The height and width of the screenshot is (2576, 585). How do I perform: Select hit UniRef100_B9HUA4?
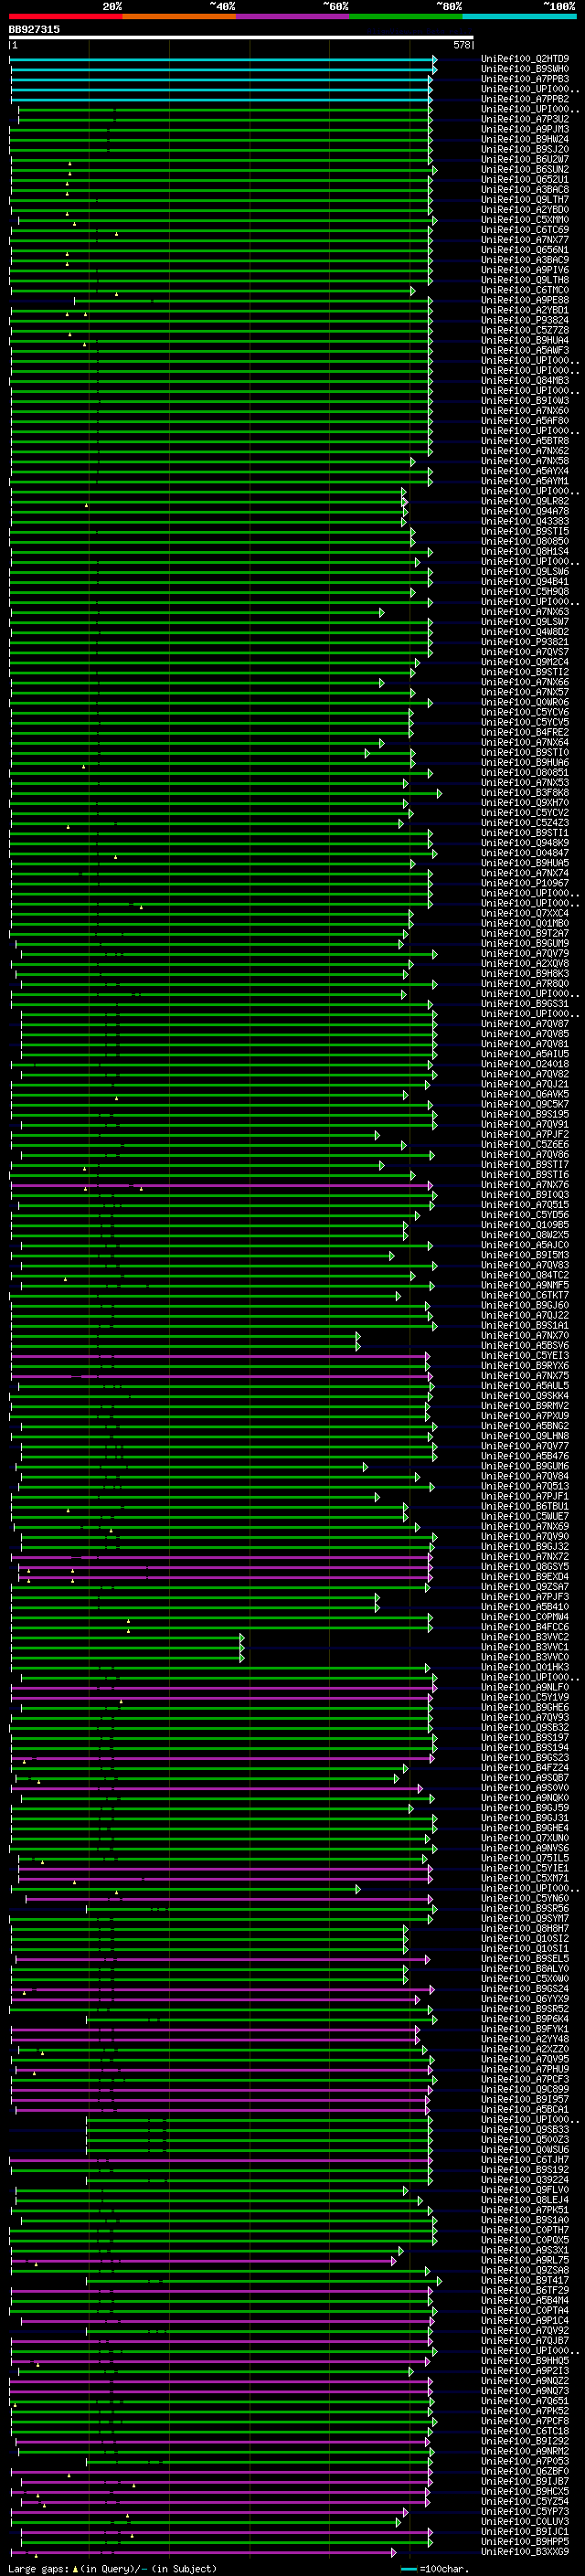pos(525,340)
